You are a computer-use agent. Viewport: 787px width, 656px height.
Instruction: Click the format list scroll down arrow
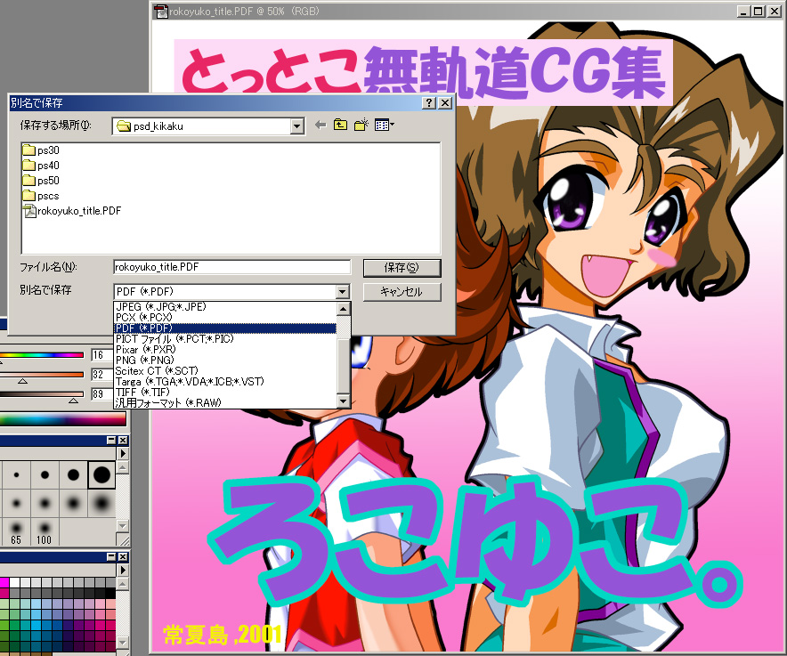pyautogui.click(x=344, y=401)
